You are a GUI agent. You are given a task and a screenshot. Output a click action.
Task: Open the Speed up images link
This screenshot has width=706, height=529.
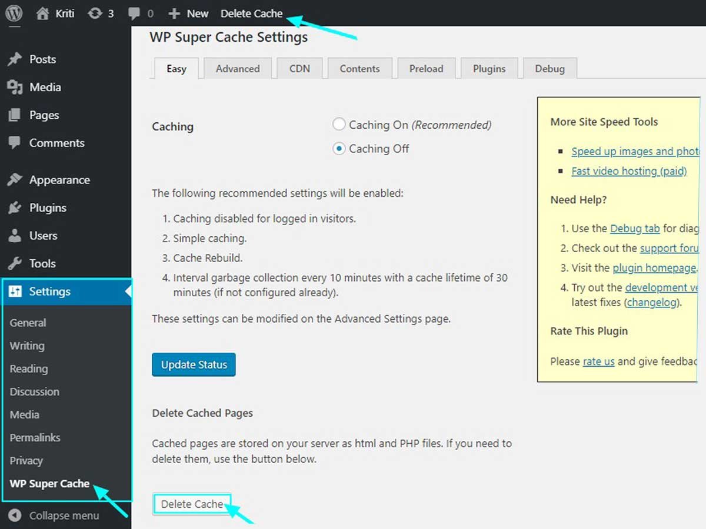[x=635, y=151]
